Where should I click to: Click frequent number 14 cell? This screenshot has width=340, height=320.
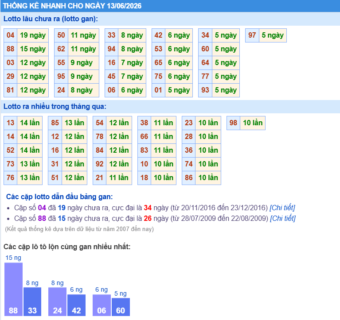pyautogui.click(x=10, y=137)
